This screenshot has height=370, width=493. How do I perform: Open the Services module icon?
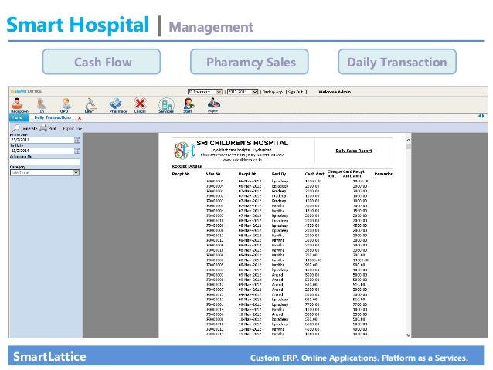166,104
